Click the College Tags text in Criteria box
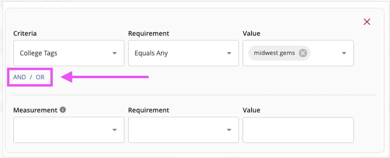Screen dimensions: 390x158 (39, 53)
